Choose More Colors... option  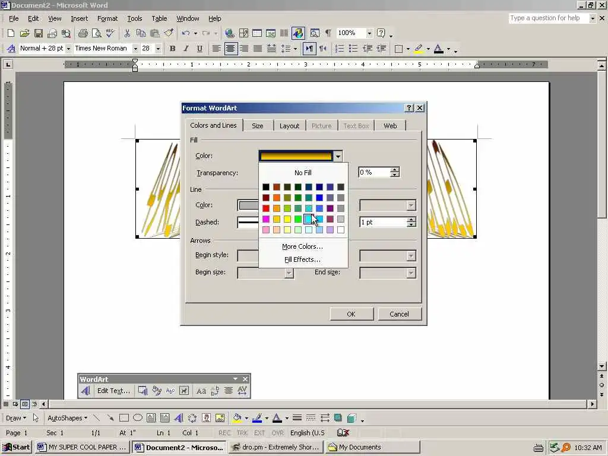[x=302, y=246]
